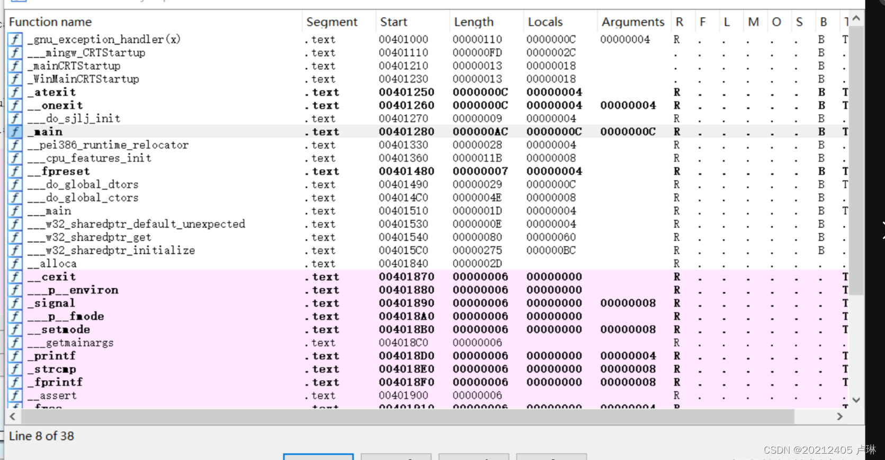Screen dimensions: 885x460
Task: Click the function icon beside _printf
Action: point(15,356)
